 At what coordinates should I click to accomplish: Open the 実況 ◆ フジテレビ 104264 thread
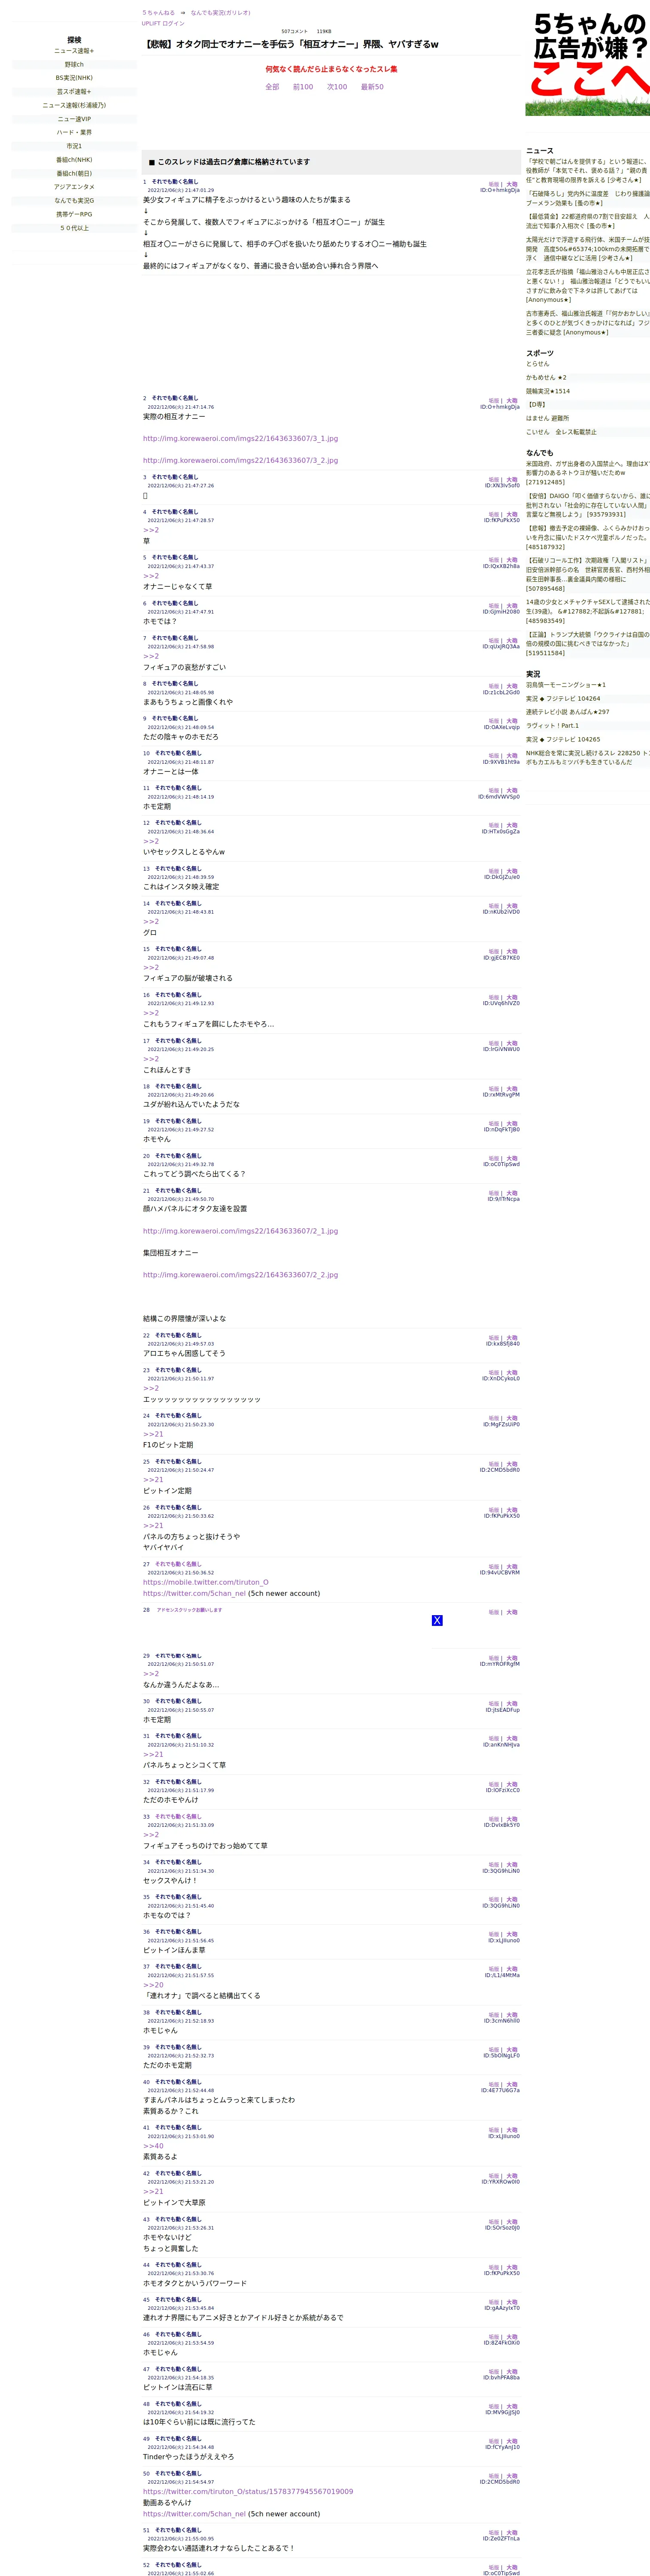(x=563, y=699)
